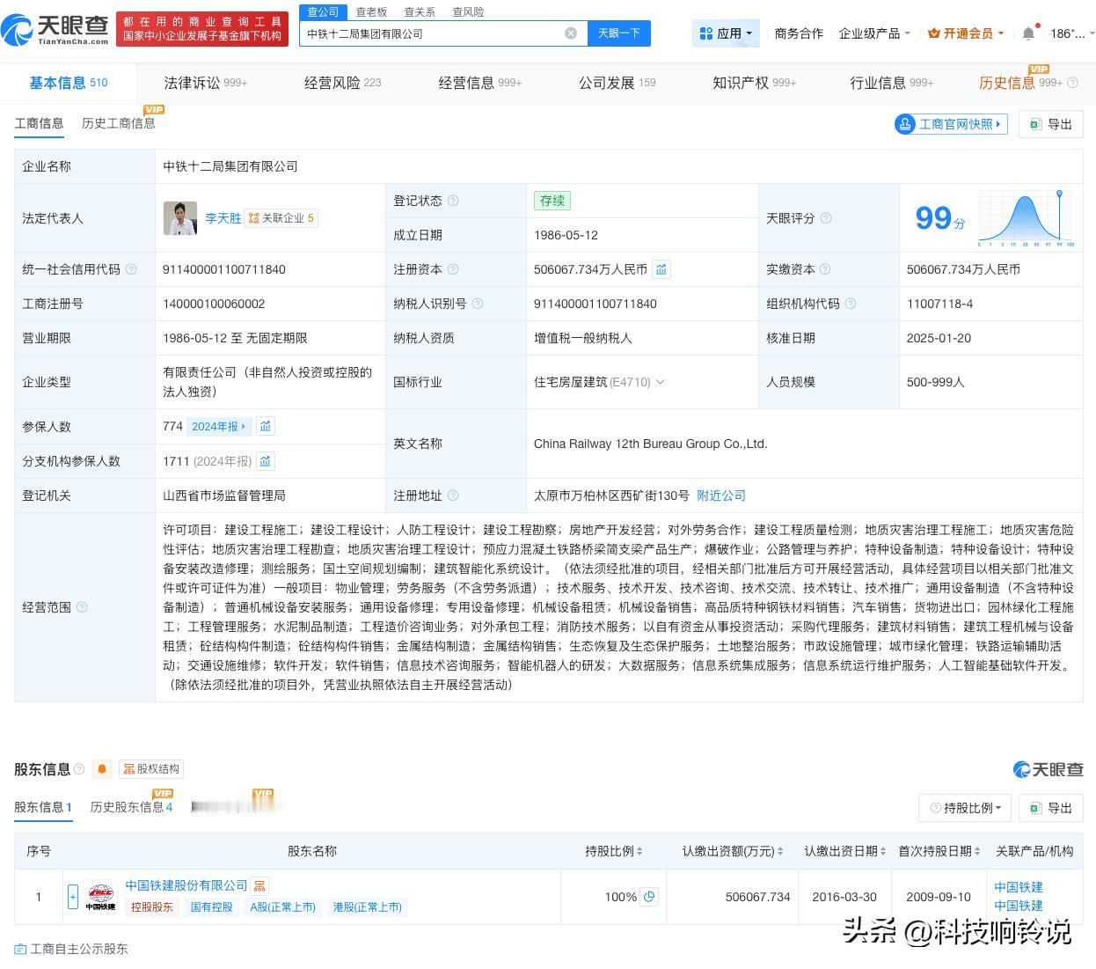Open 关联企业 5 link

point(281,218)
